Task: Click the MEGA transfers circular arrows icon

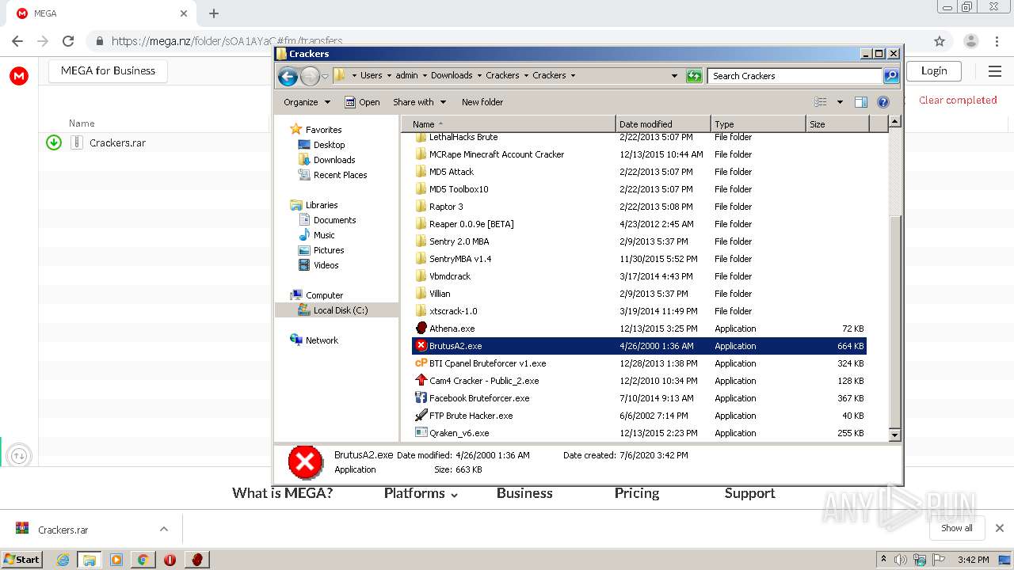Action: pyautogui.click(x=19, y=455)
